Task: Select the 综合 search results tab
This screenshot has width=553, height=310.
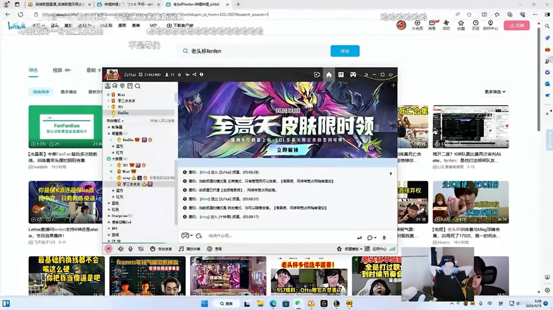Action: click(33, 70)
